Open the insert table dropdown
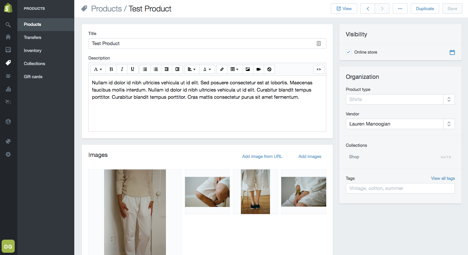Viewport: 468px width, 255px height. point(234,69)
